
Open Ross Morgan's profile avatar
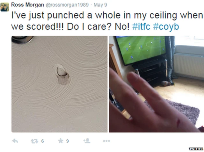coord(5,7)
